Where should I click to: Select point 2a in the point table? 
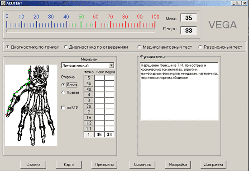[89, 106]
